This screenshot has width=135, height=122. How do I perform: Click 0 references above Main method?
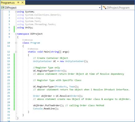tap(33, 49)
